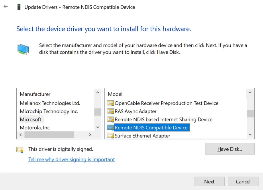
Task: Cancel the driver update
Action: pyautogui.click(x=243, y=182)
